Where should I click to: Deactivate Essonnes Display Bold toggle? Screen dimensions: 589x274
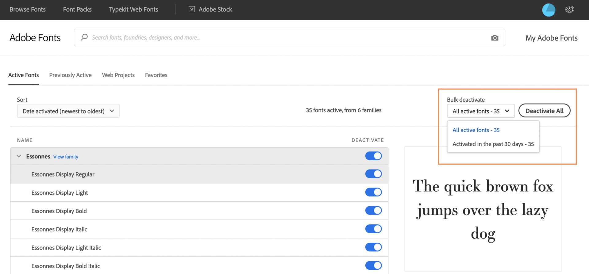(373, 211)
